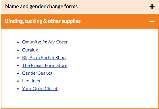Click the bullet point beside Curalux
Screen dimensions: 159x109
tap(18, 50)
